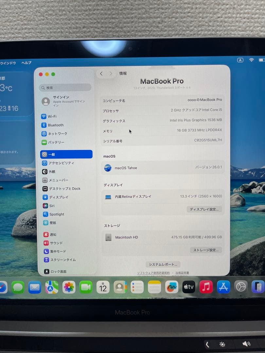Open 通知 settings in sidebar
The height and width of the screenshot is (353, 265).
(x=50, y=234)
